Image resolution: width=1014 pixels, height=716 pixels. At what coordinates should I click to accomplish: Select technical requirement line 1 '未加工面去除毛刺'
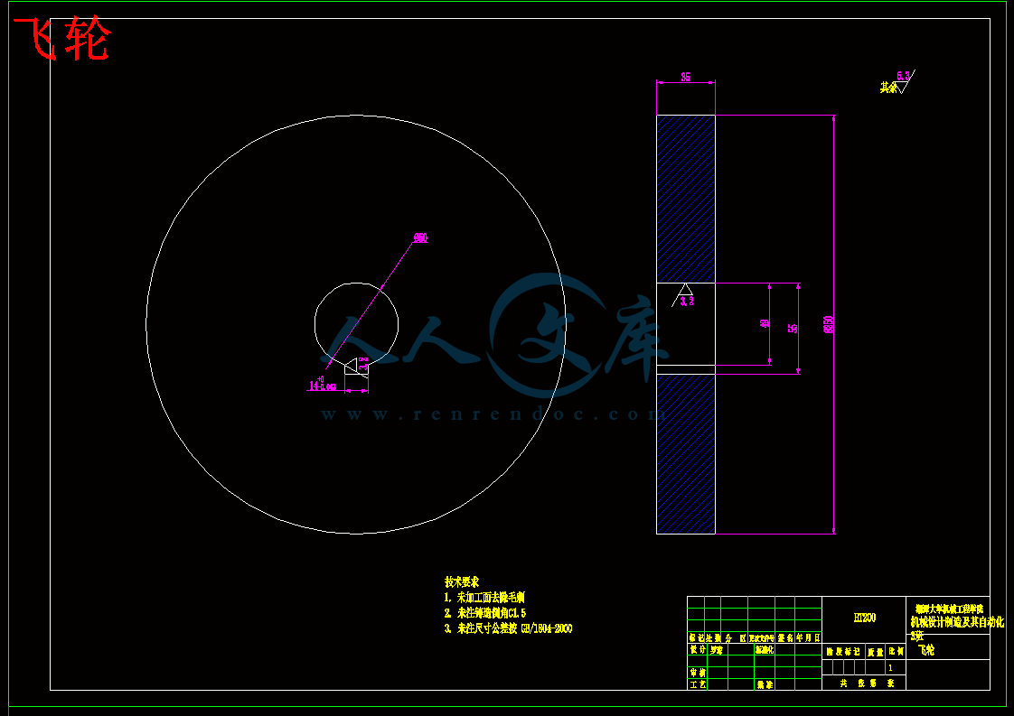[x=484, y=597]
